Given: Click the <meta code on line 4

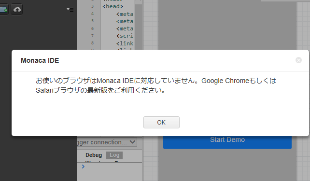Looking at the screenshot, I should click(125, 14).
